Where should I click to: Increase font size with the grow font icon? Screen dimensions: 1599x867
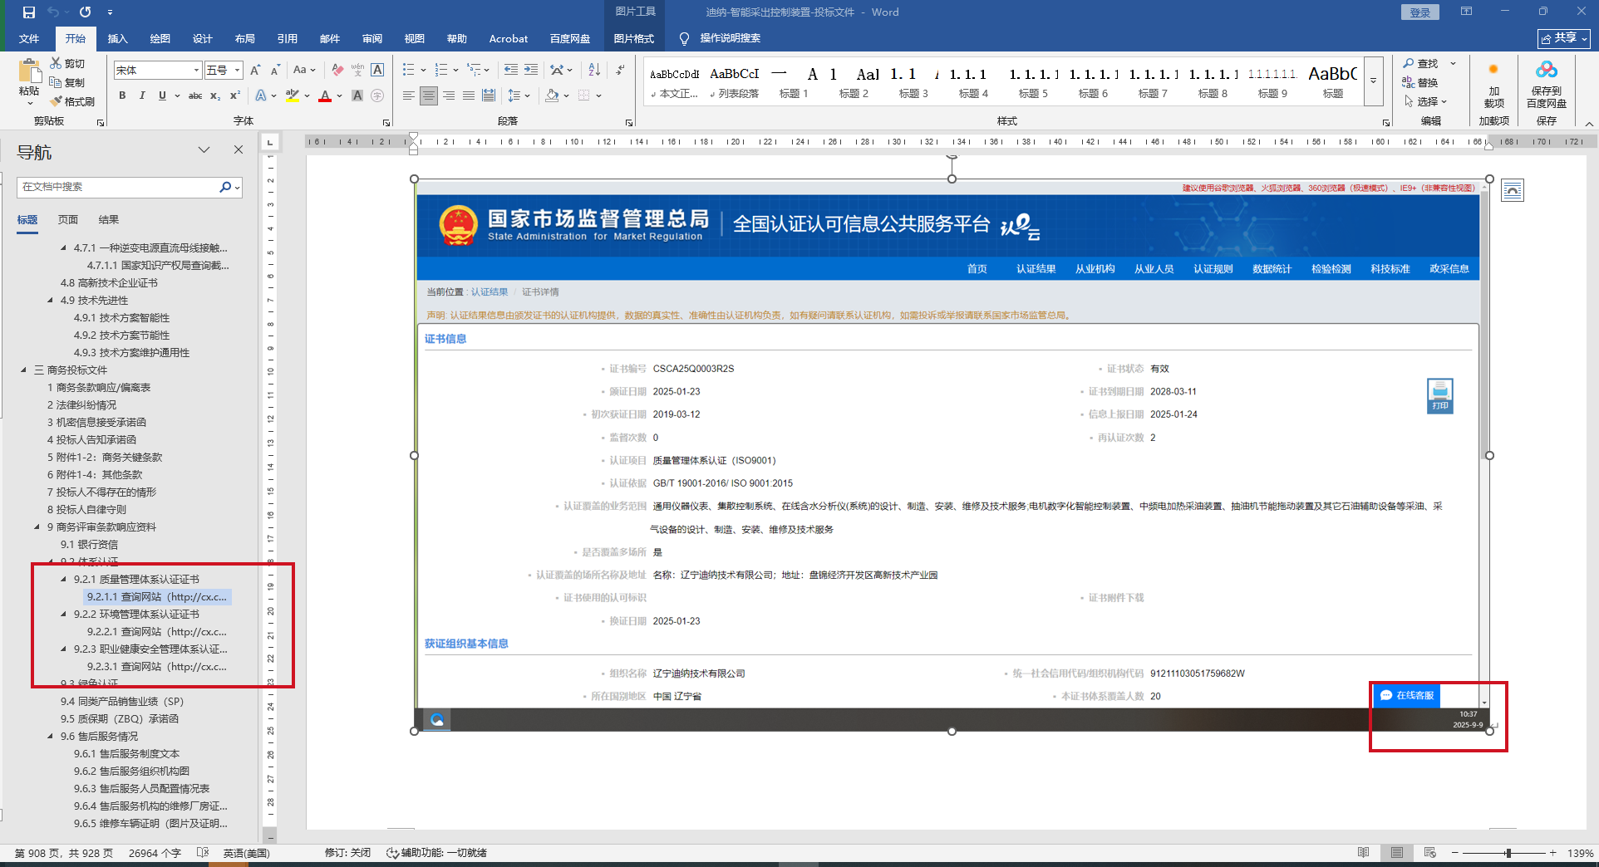click(255, 71)
